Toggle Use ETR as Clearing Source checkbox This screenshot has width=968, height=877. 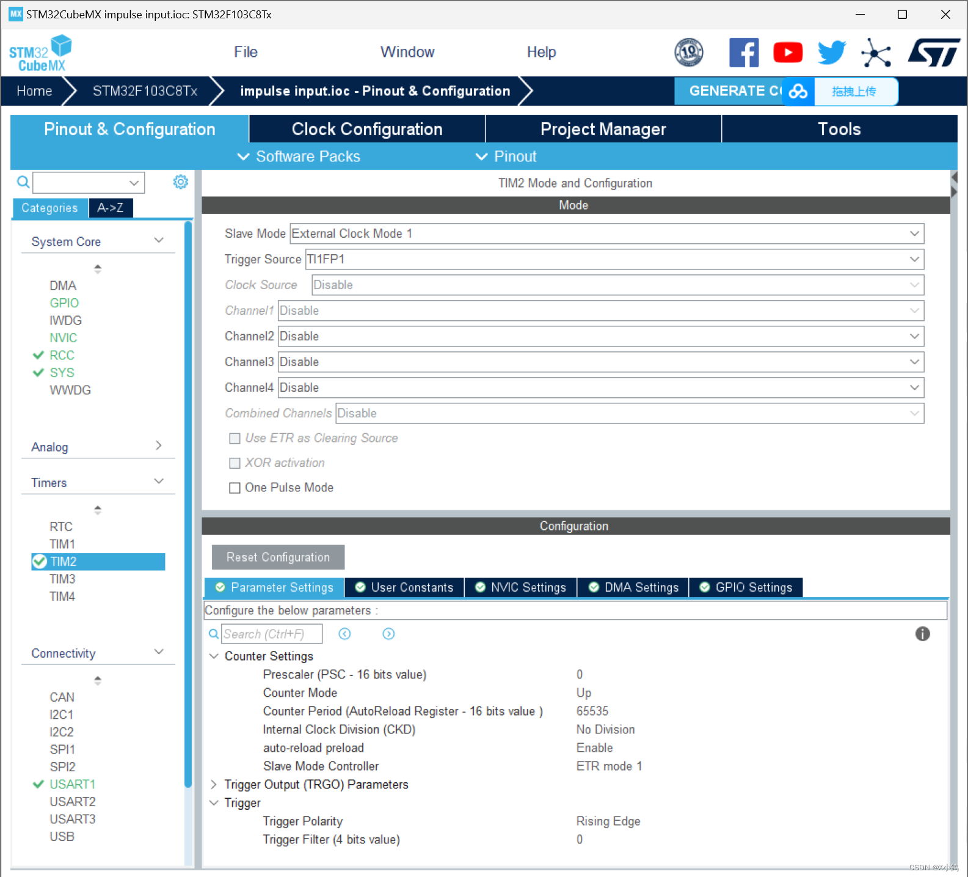(x=235, y=438)
